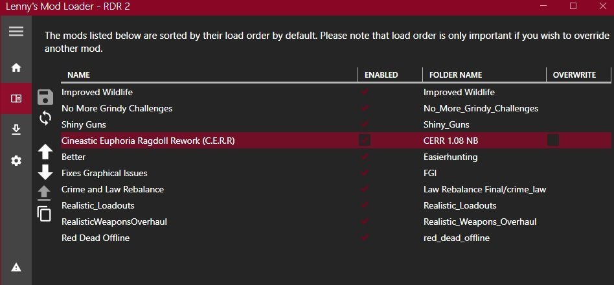Refresh the mod list

(45, 118)
